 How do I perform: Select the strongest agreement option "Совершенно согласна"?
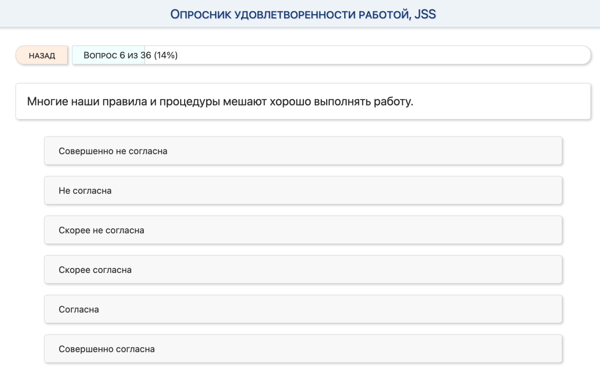click(303, 348)
